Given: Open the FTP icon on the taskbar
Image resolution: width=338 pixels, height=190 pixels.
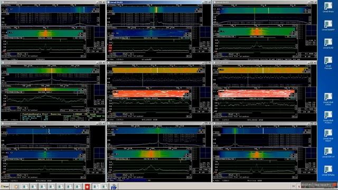Looking at the screenshot, I should pyautogui.click(x=114, y=186).
